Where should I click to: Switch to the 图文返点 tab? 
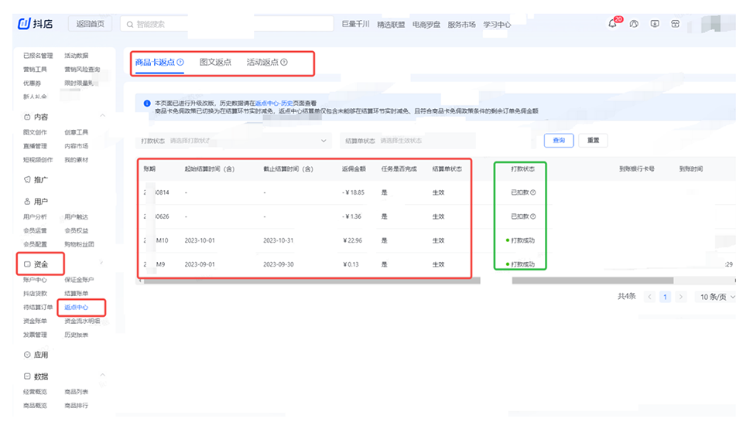pyautogui.click(x=215, y=63)
